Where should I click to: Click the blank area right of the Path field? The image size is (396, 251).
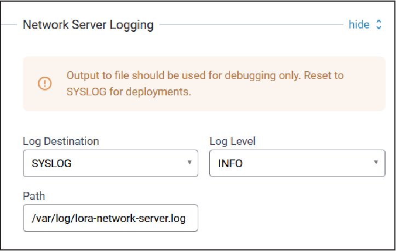pyautogui.click(x=290, y=218)
